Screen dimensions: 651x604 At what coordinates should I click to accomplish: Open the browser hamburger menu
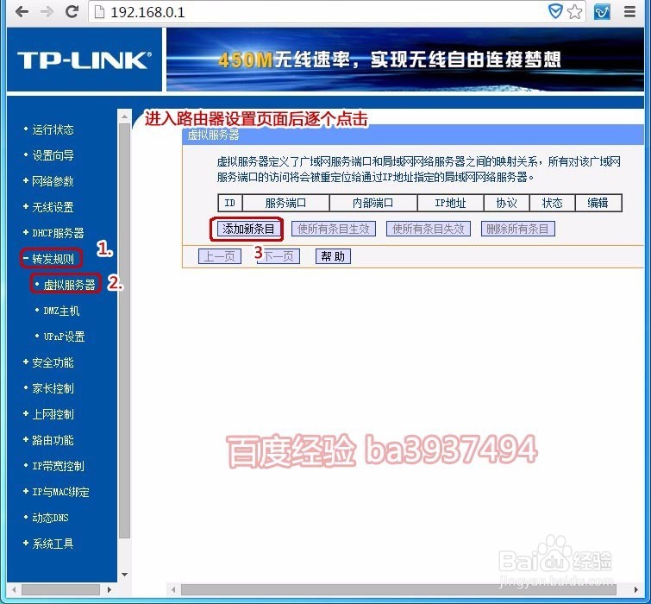pyautogui.click(x=629, y=11)
